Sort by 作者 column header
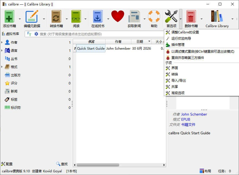The width and height of the screenshot is (239, 175). (x=118, y=42)
